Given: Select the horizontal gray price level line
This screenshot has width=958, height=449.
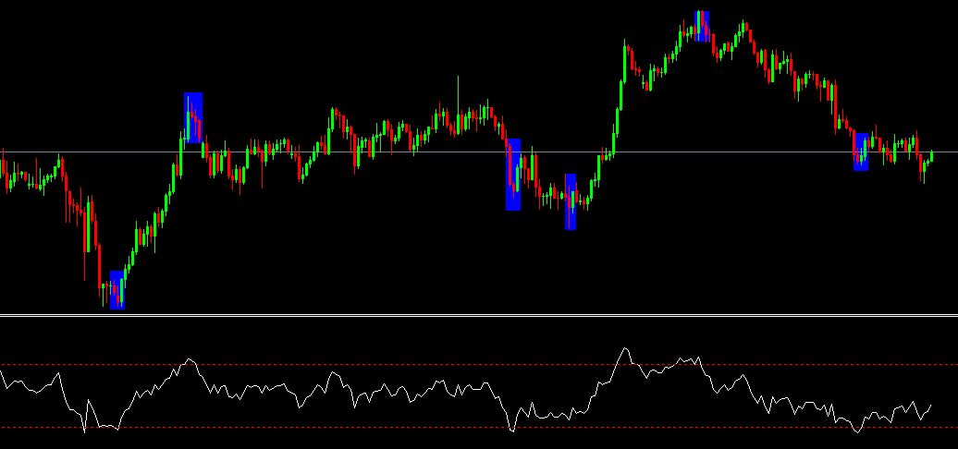Looking at the screenshot, I should (x=479, y=152).
